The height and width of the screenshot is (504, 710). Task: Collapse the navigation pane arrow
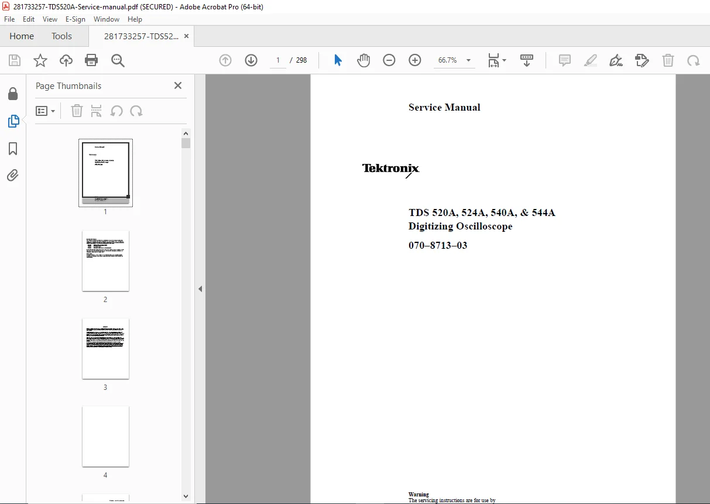click(200, 289)
